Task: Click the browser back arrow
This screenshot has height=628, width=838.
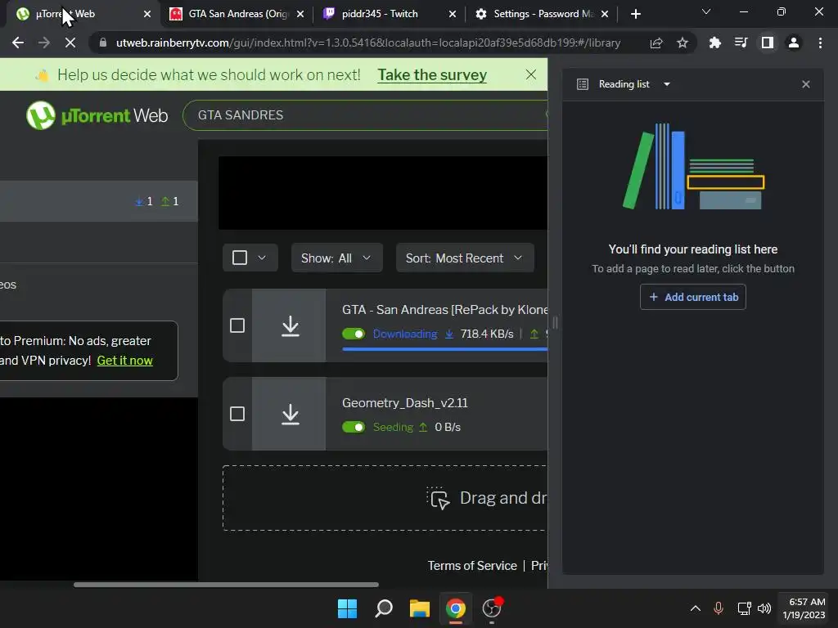Action: (x=18, y=43)
